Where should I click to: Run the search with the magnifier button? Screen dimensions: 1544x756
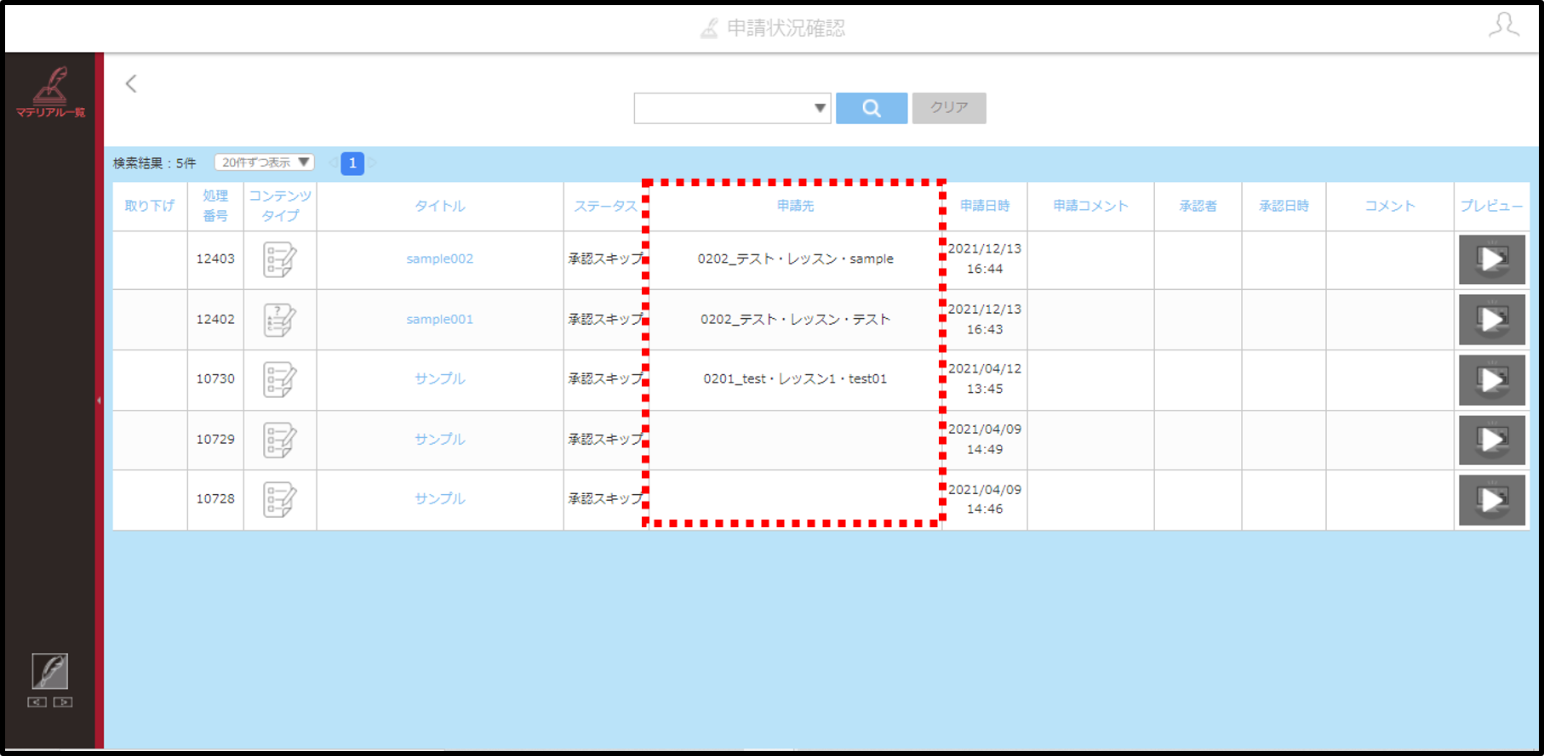[x=872, y=108]
